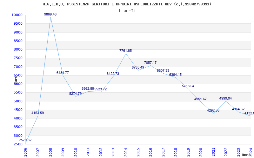254x158 pixels.
Task: Click x-axis year label 2019
Action: coord(188,152)
